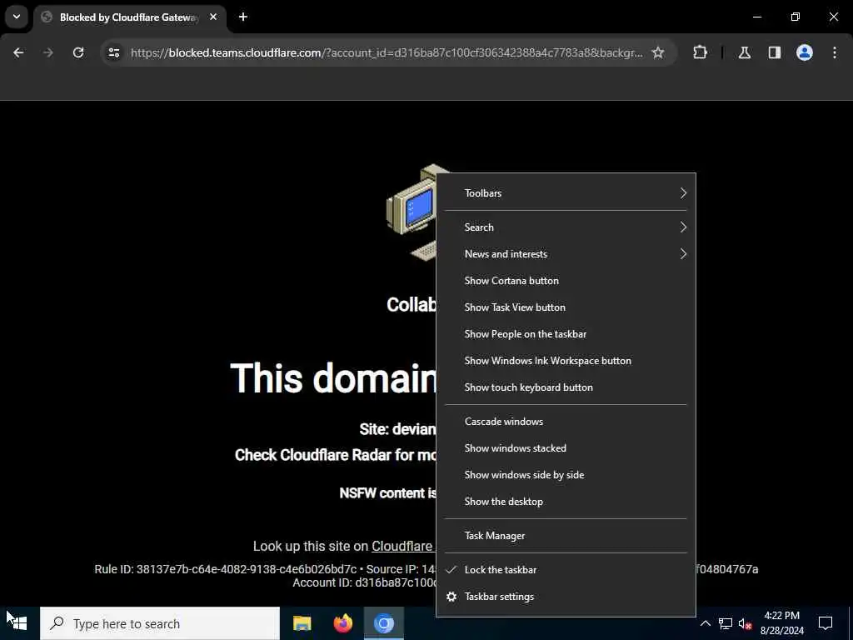Open the Extensions puzzle icon
This screenshot has width=853, height=640.
click(x=700, y=52)
